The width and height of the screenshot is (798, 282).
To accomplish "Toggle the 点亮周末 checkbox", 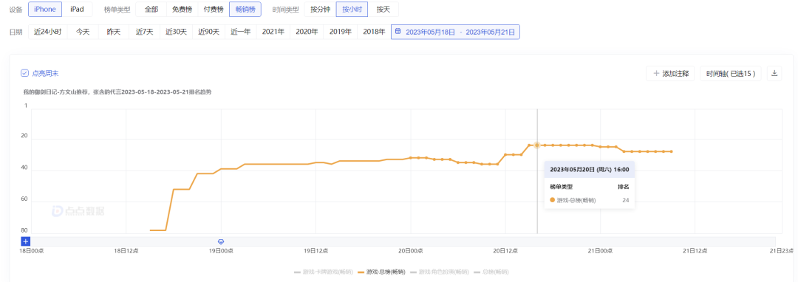I will 24,73.
